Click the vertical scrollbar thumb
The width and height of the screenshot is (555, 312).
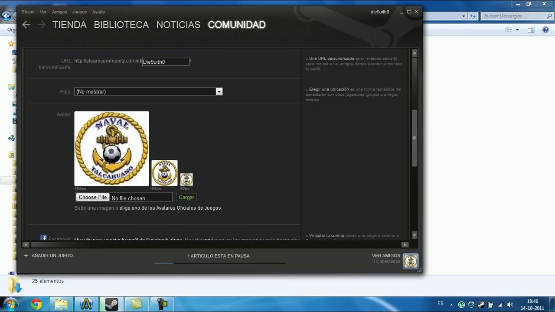click(415, 138)
